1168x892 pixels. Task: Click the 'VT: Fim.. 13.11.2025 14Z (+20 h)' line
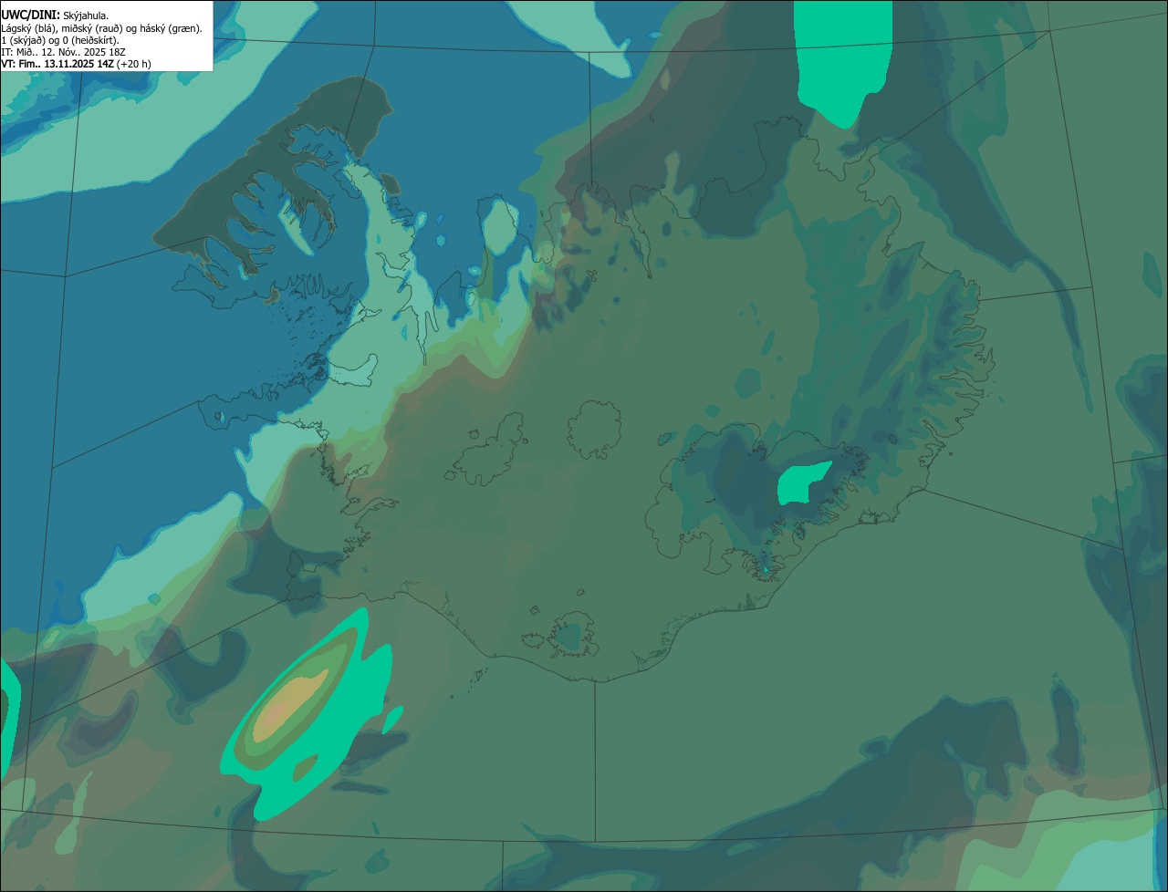[76, 64]
